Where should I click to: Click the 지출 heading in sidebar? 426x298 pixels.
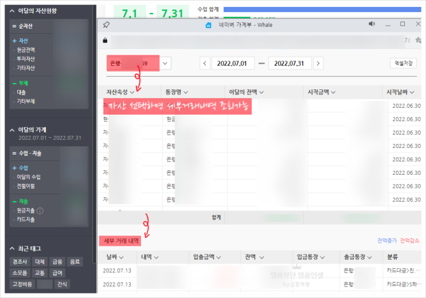(x=24, y=201)
